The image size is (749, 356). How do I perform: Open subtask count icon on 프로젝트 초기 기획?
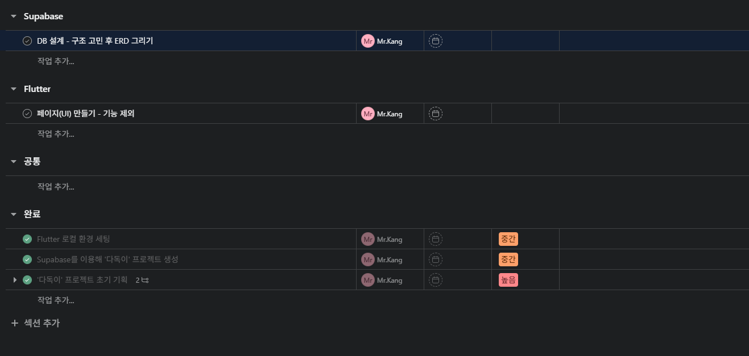[x=142, y=280]
